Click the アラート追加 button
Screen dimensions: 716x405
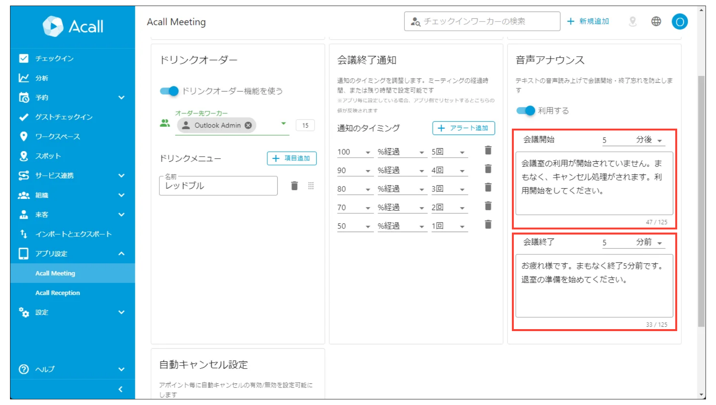click(x=463, y=128)
